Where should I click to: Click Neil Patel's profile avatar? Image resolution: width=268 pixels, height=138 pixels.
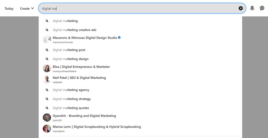coord(47,79)
